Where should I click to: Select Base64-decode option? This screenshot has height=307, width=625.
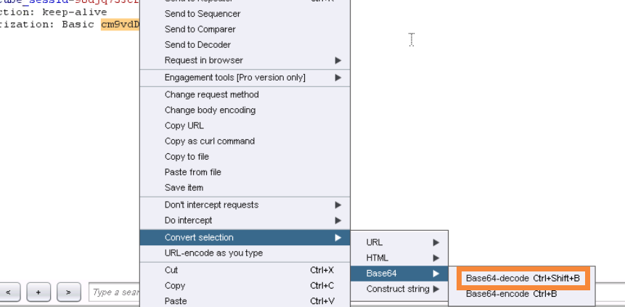pos(523,278)
